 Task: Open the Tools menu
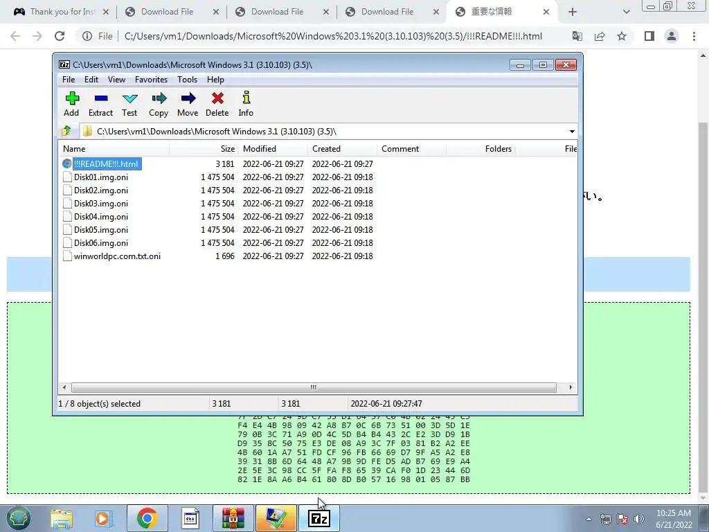click(x=187, y=80)
